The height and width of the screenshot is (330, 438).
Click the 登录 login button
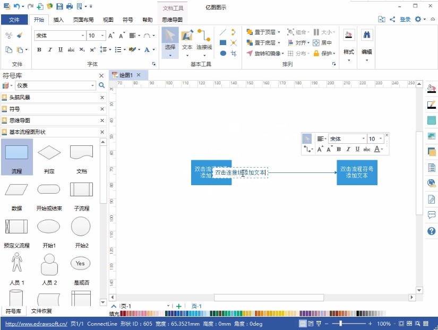(405, 19)
